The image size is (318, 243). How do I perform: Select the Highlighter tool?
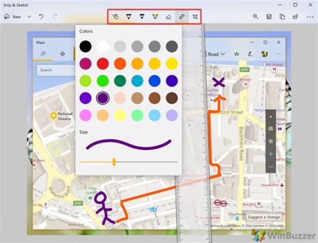pyautogui.click(x=155, y=17)
